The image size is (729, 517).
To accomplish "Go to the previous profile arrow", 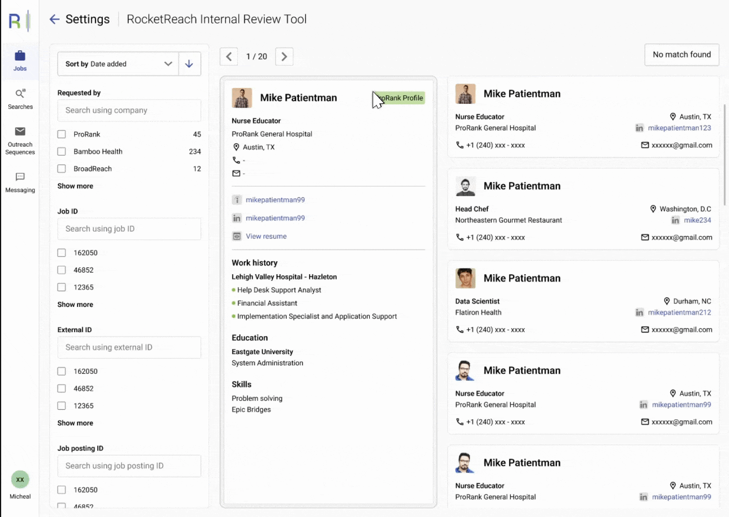I will tap(229, 56).
